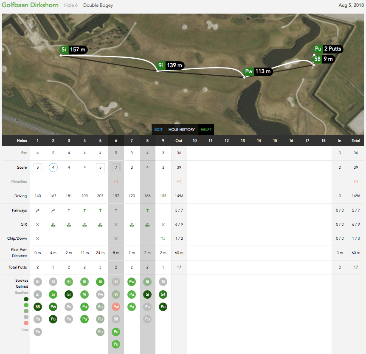
Task: Select the Pw 113 m shot label
Action: click(258, 71)
